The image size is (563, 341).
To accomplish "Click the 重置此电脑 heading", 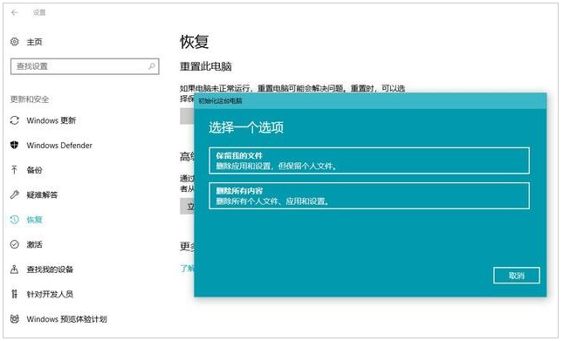I will pyautogui.click(x=206, y=66).
